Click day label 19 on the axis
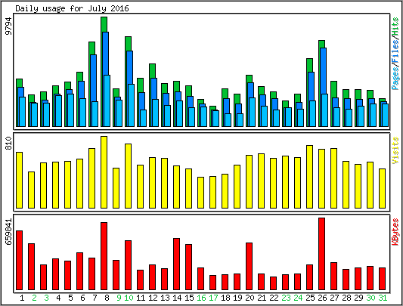Image resolution: width=403 pixels, height=306 pixels. point(237,298)
